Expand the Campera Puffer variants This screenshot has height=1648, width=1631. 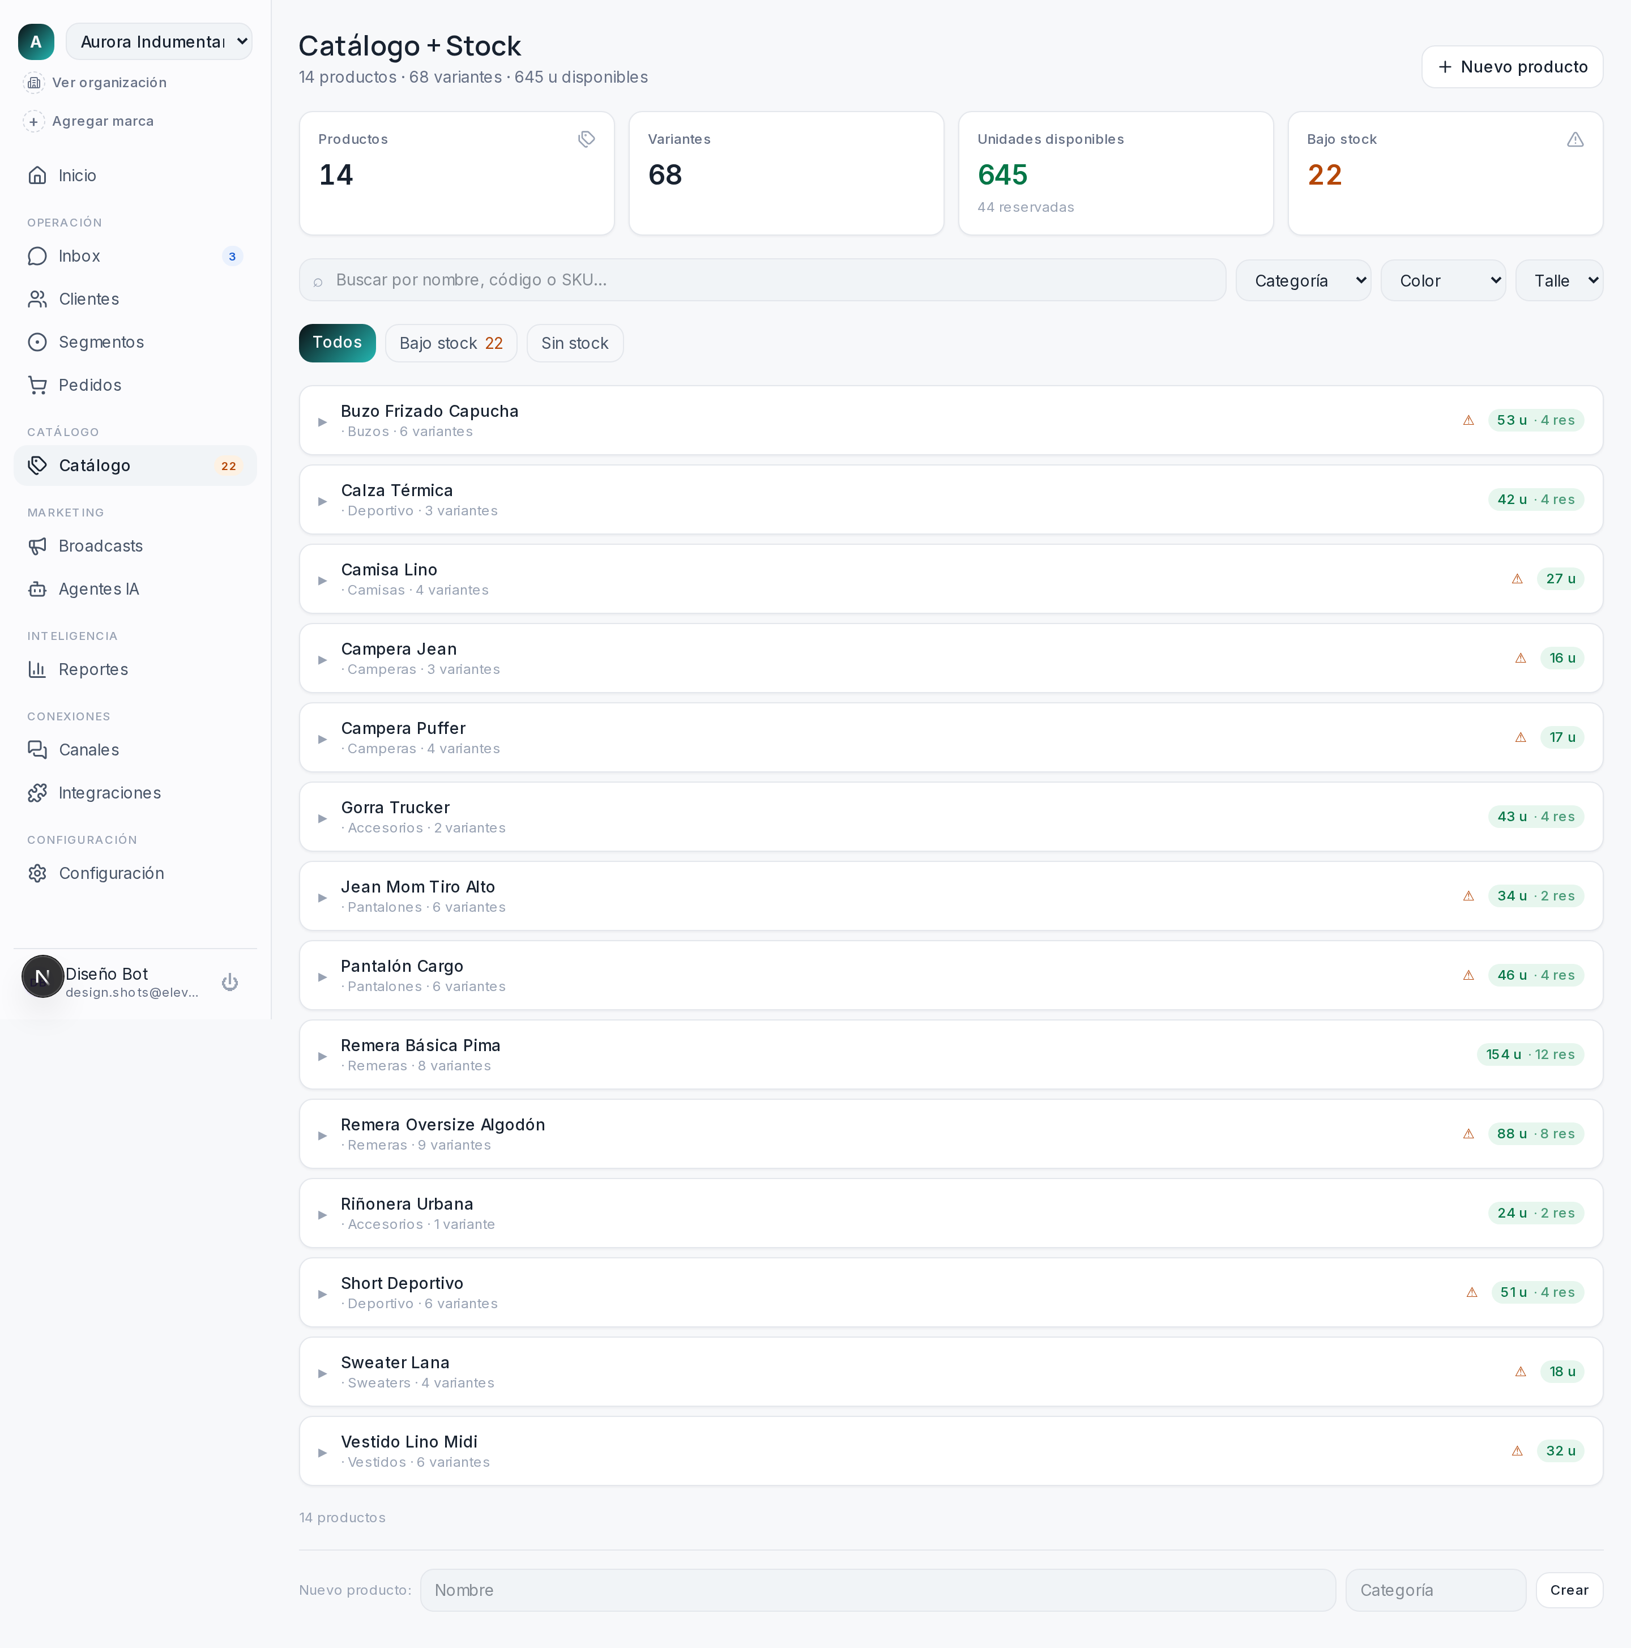(x=322, y=740)
